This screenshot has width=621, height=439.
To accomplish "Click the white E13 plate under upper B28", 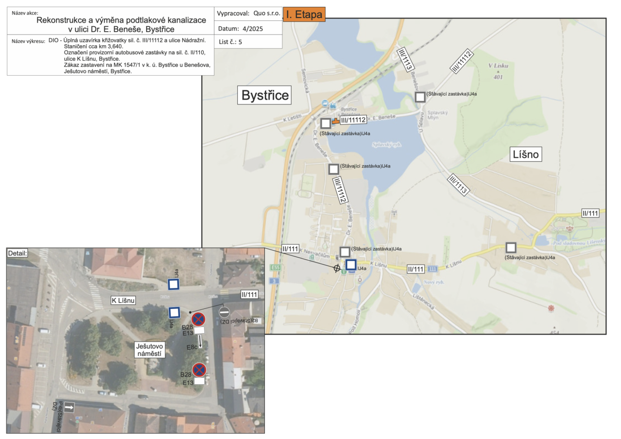I will tap(199, 331).
